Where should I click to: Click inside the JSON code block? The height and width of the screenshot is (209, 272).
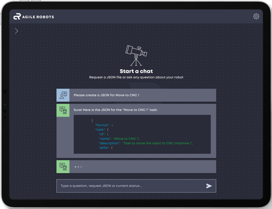[x=142, y=134]
